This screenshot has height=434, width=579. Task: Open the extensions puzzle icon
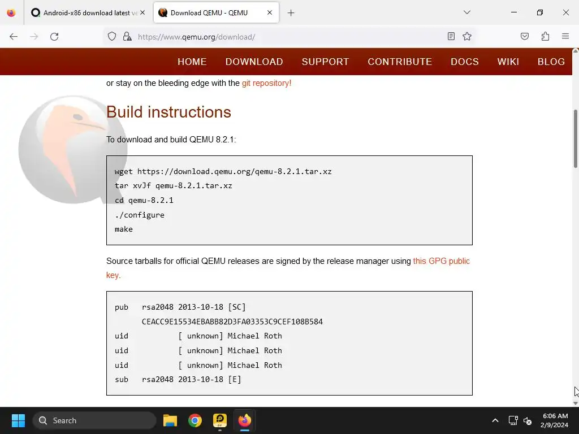[545, 36]
